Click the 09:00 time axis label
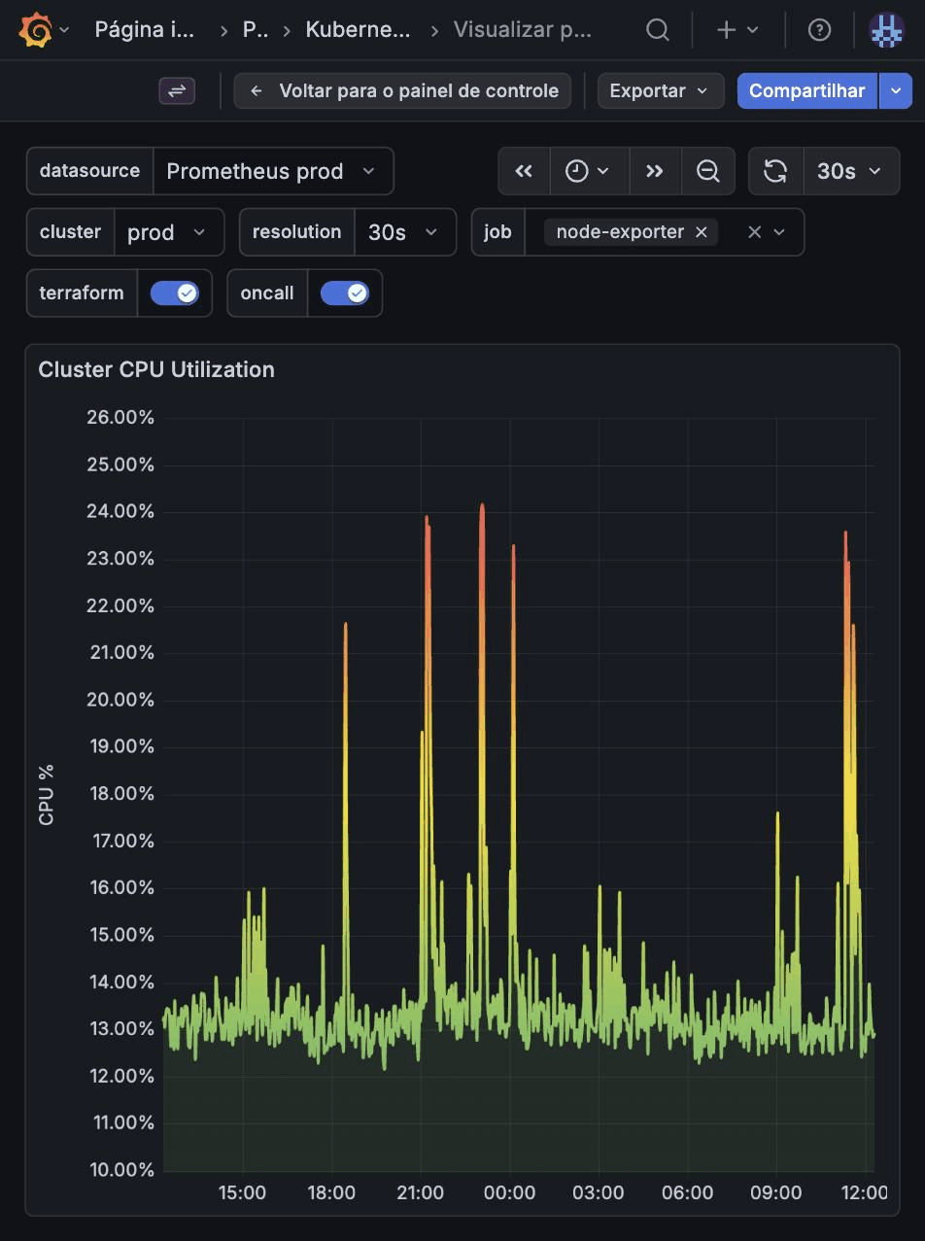This screenshot has height=1241, width=925. click(776, 1192)
